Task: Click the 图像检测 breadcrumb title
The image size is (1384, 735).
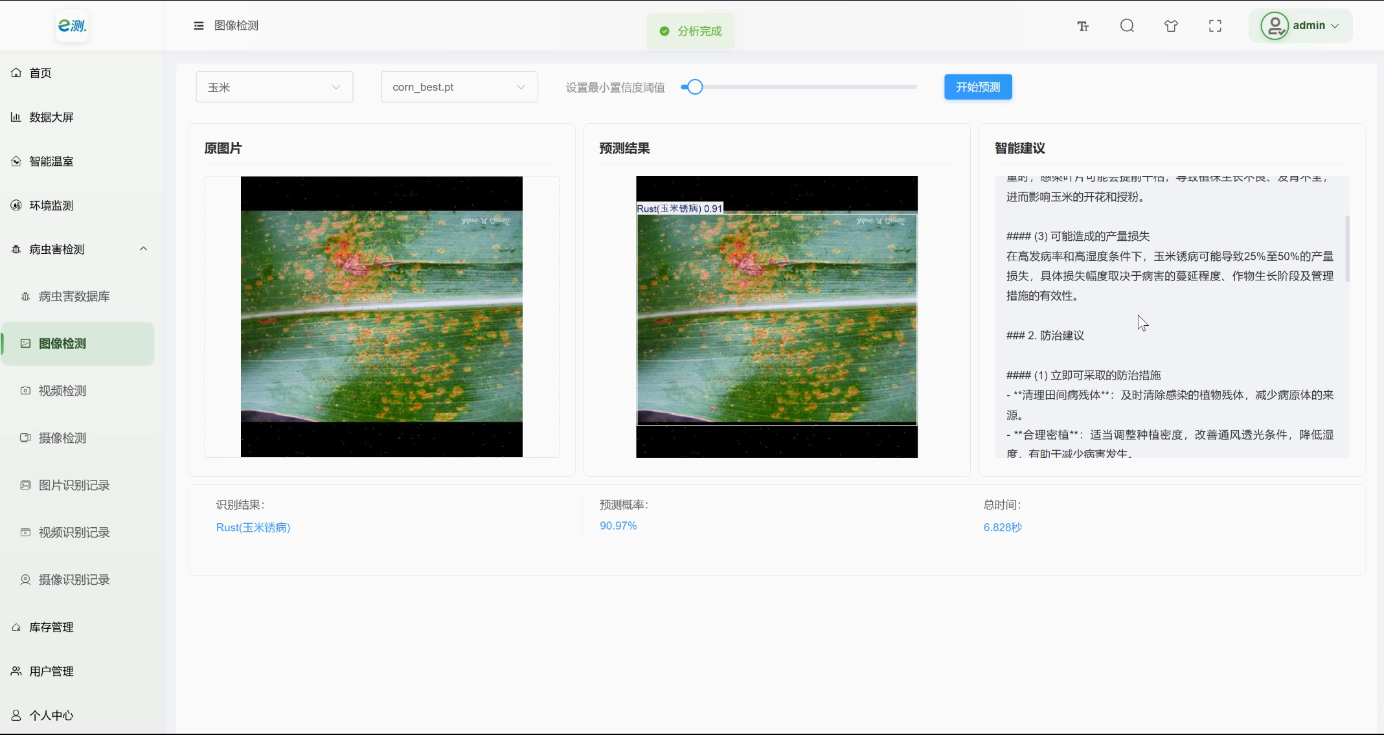Action: 236,25
